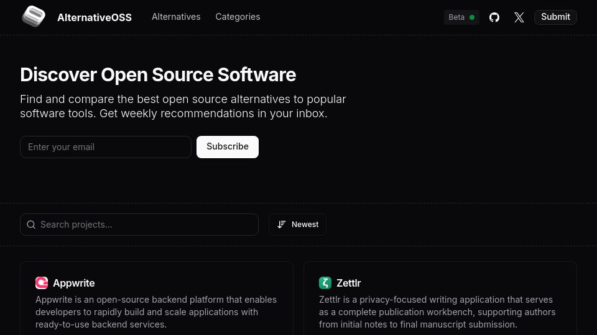Click the Subscribe button
The image size is (597, 335).
pos(228,146)
